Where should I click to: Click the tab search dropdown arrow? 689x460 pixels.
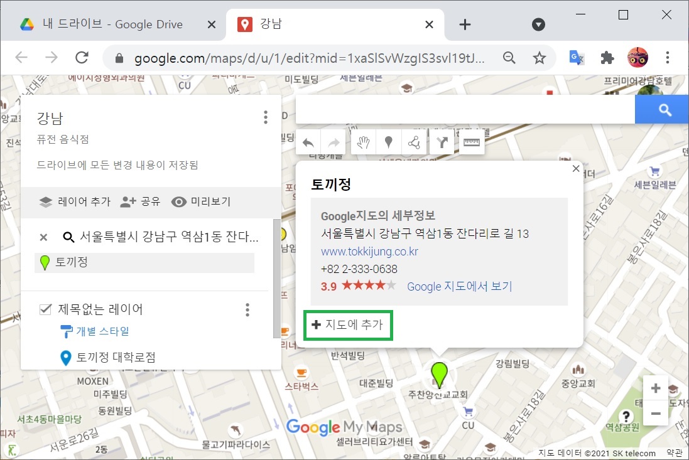(x=538, y=24)
